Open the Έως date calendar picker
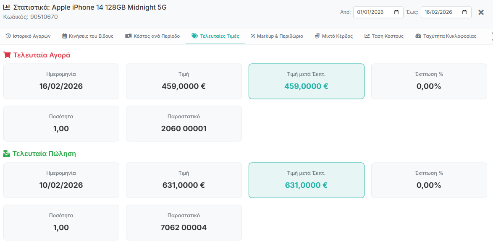Viewport: 493px width, 244px height. [x=464, y=12]
